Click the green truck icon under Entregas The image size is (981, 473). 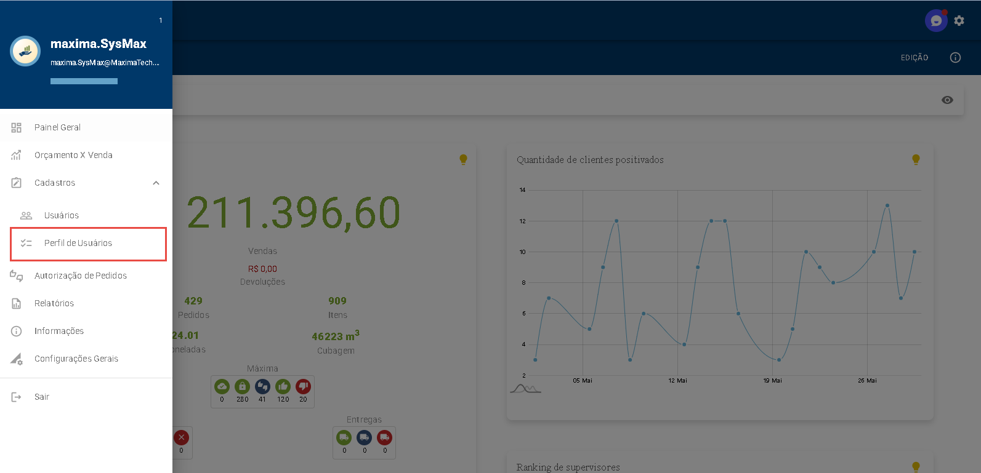point(344,437)
